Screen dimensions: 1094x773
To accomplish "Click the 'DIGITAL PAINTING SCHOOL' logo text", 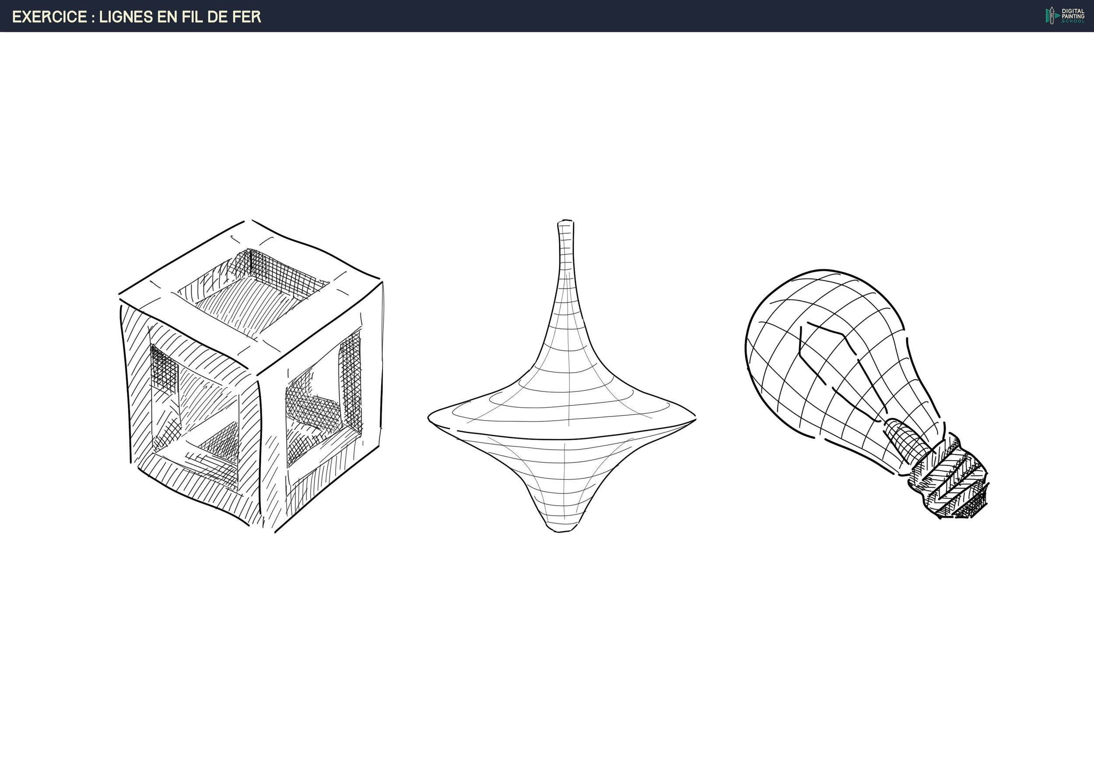I will [x=1073, y=16].
